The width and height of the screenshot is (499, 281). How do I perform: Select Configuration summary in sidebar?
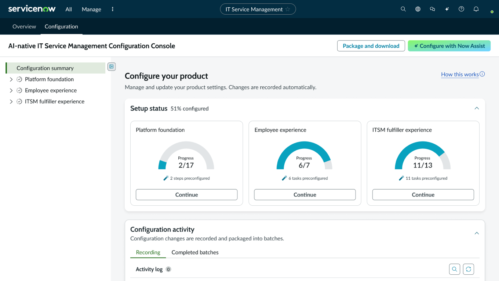(56, 68)
